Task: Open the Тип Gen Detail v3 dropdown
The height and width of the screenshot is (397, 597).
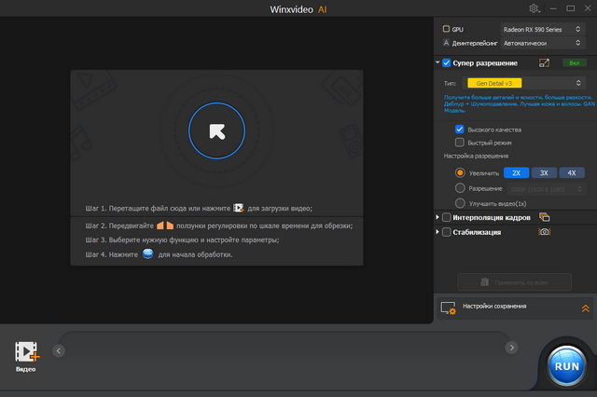Action: pyautogui.click(x=523, y=83)
